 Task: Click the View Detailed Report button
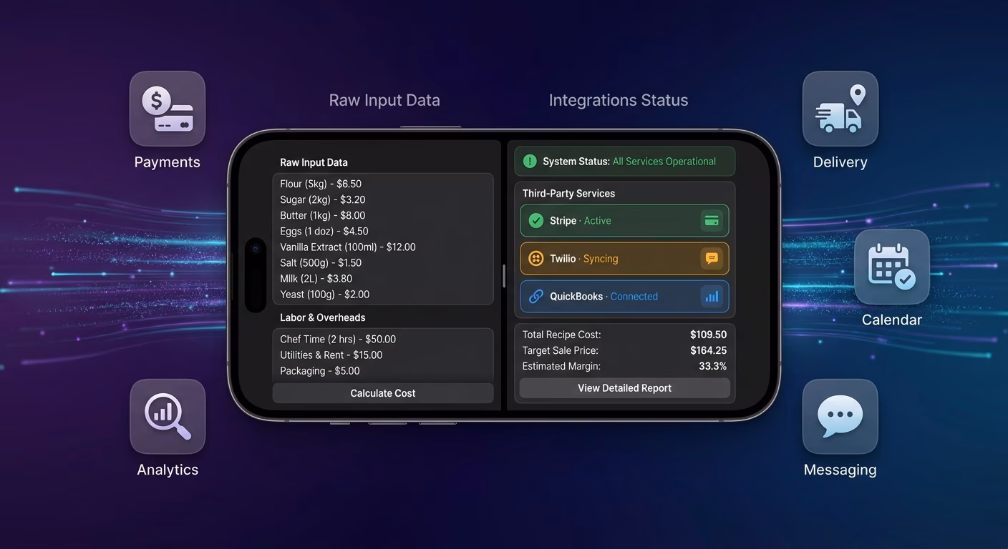(x=625, y=388)
